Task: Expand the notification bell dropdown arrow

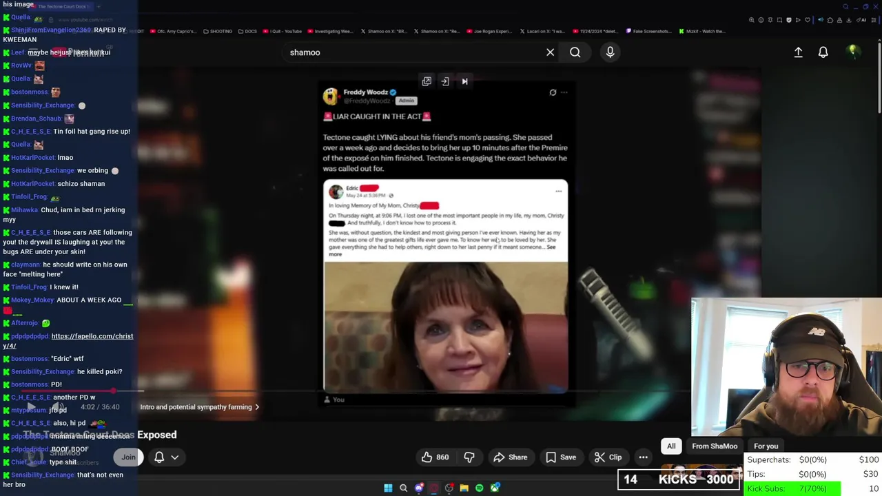Action: coord(175,457)
